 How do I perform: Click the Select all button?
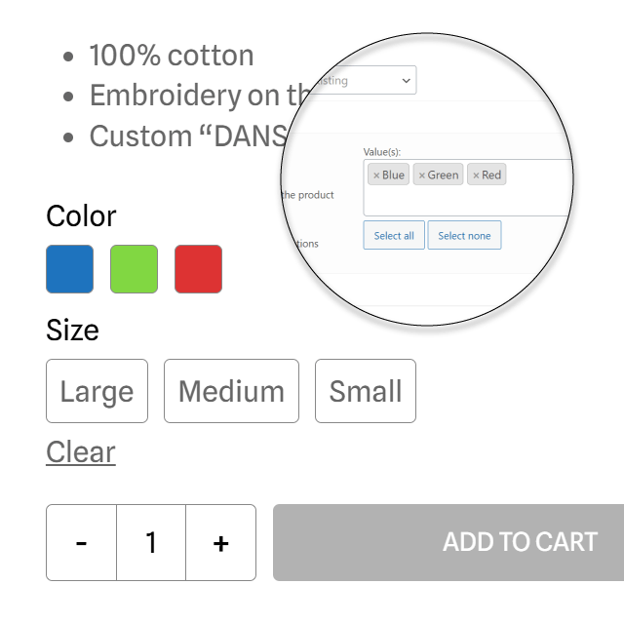(x=394, y=236)
